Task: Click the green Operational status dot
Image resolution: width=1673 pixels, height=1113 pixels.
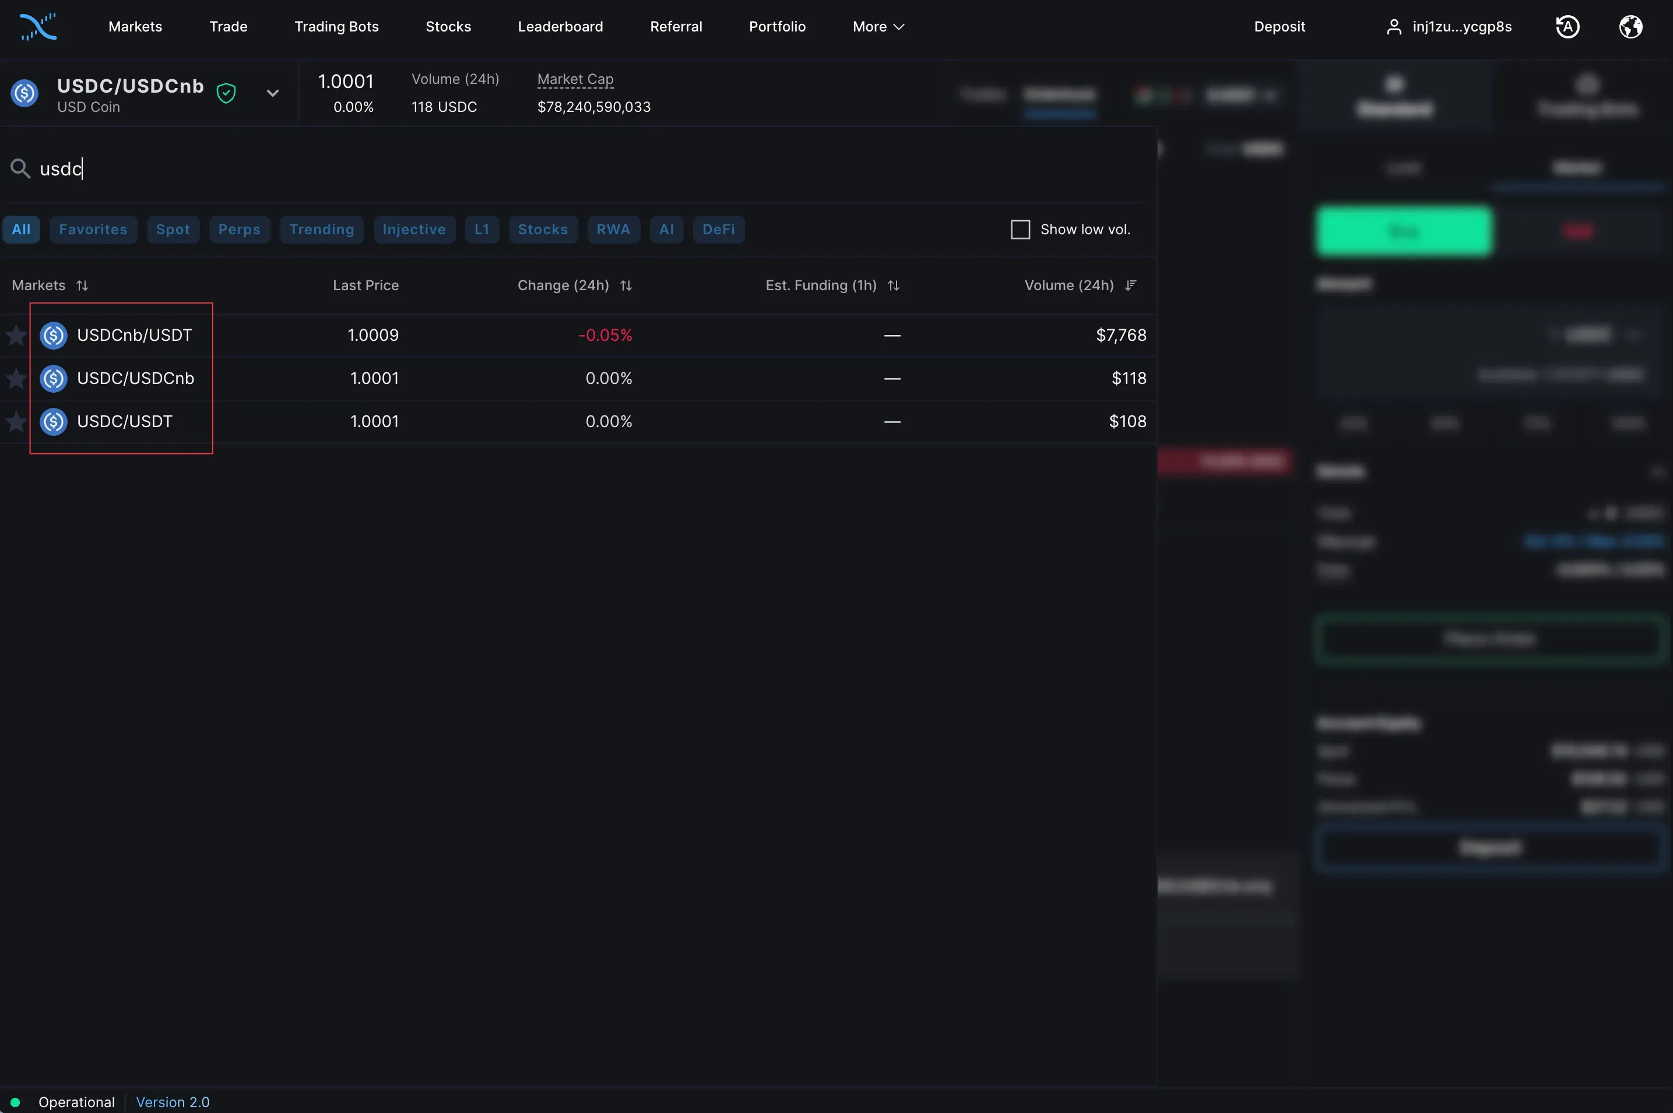Action: [x=15, y=1103]
